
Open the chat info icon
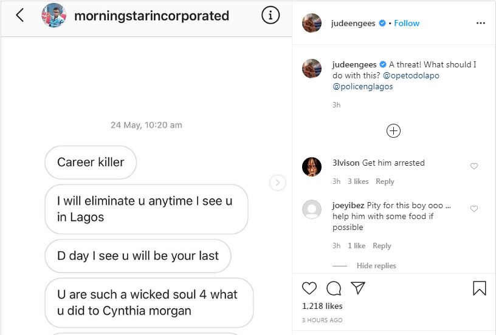270,16
